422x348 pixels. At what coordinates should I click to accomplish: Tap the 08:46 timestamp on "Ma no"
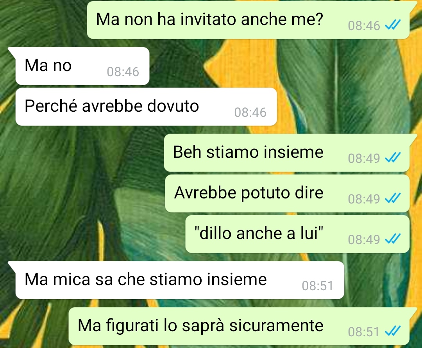pos(123,72)
